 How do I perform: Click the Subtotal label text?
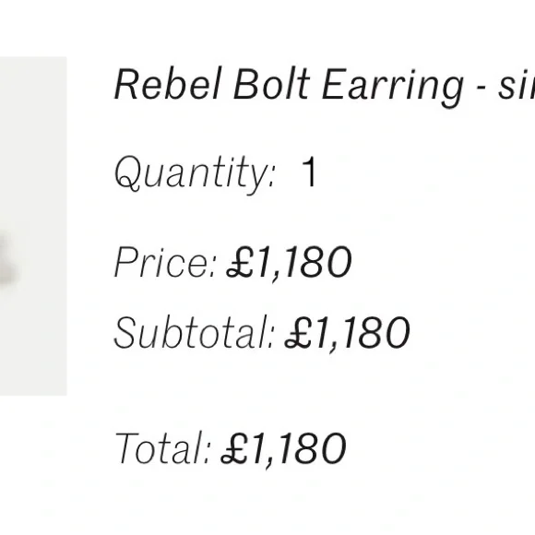194,332
